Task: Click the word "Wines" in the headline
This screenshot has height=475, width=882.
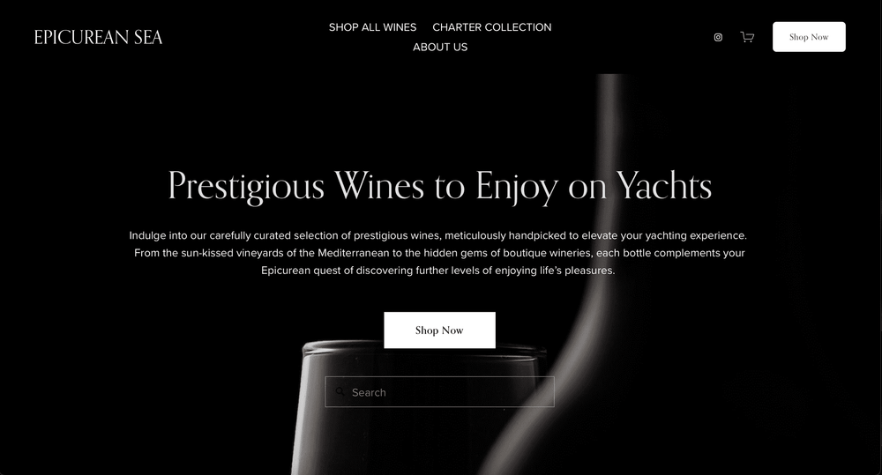Action: pos(379,185)
